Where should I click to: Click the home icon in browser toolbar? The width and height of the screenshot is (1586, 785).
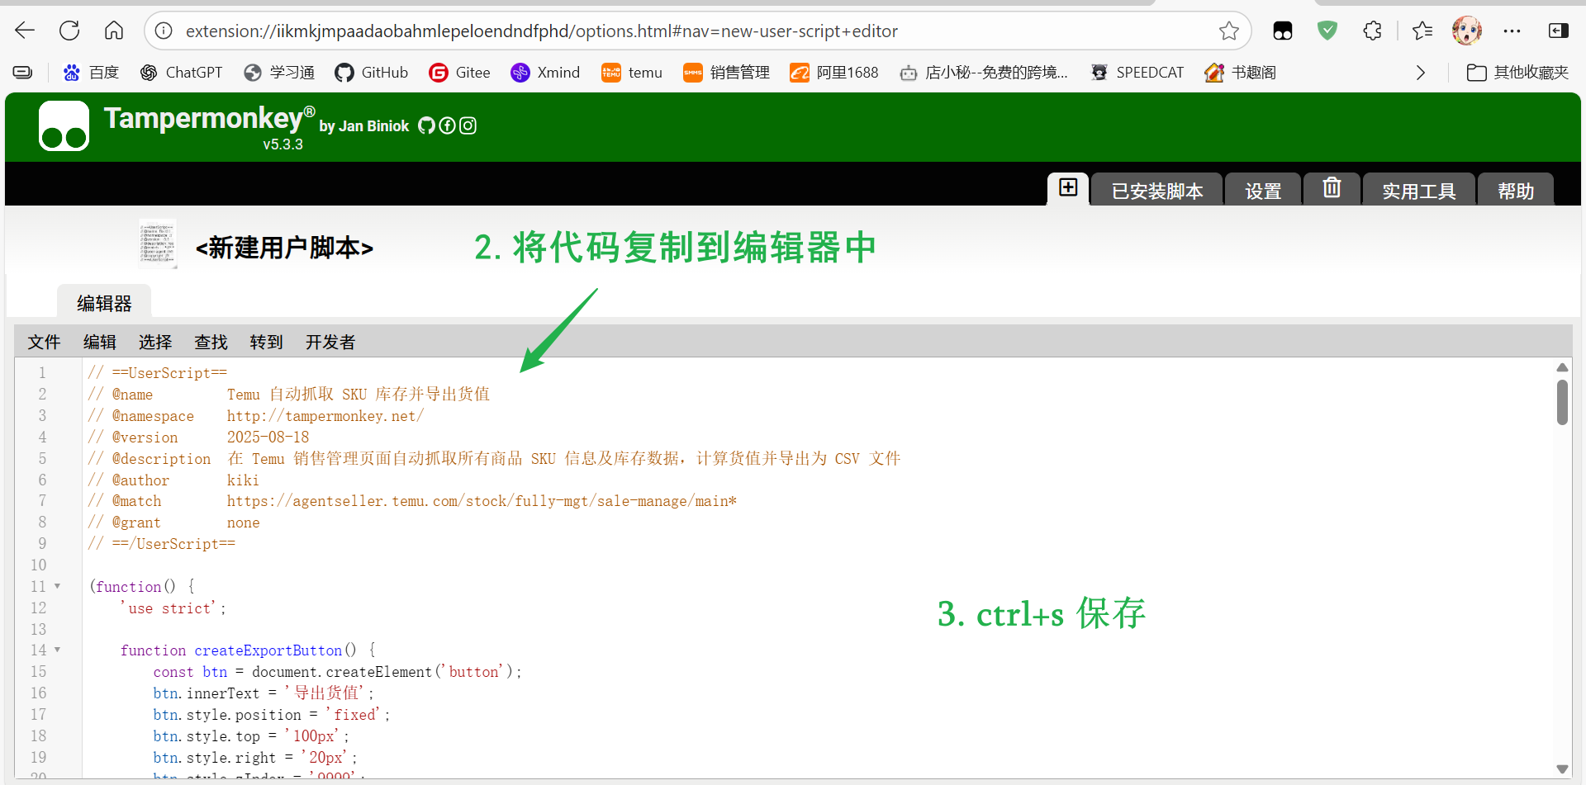114,31
